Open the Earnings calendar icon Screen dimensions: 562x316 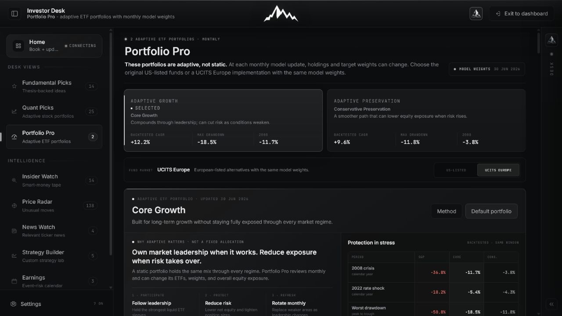click(14, 281)
